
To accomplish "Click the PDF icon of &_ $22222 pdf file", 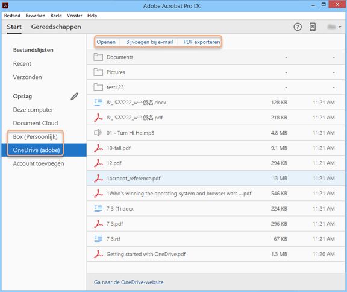I will (x=98, y=118).
